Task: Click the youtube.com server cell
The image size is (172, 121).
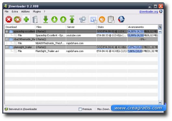Action: coord(81,35)
